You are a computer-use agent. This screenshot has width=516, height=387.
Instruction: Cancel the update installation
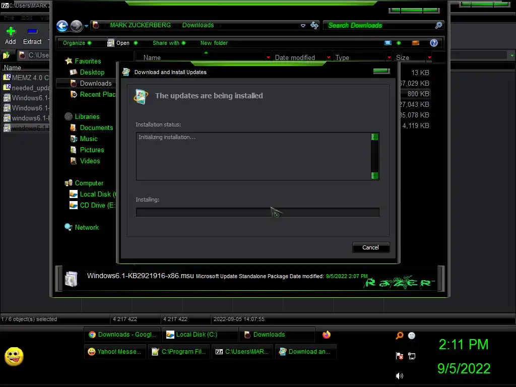pyautogui.click(x=371, y=247)
